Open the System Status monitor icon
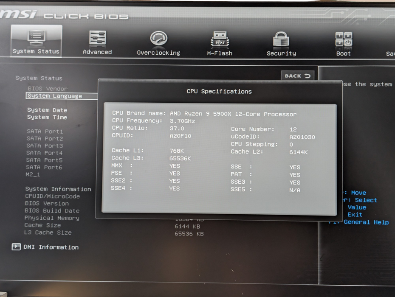 pos(36,38)
